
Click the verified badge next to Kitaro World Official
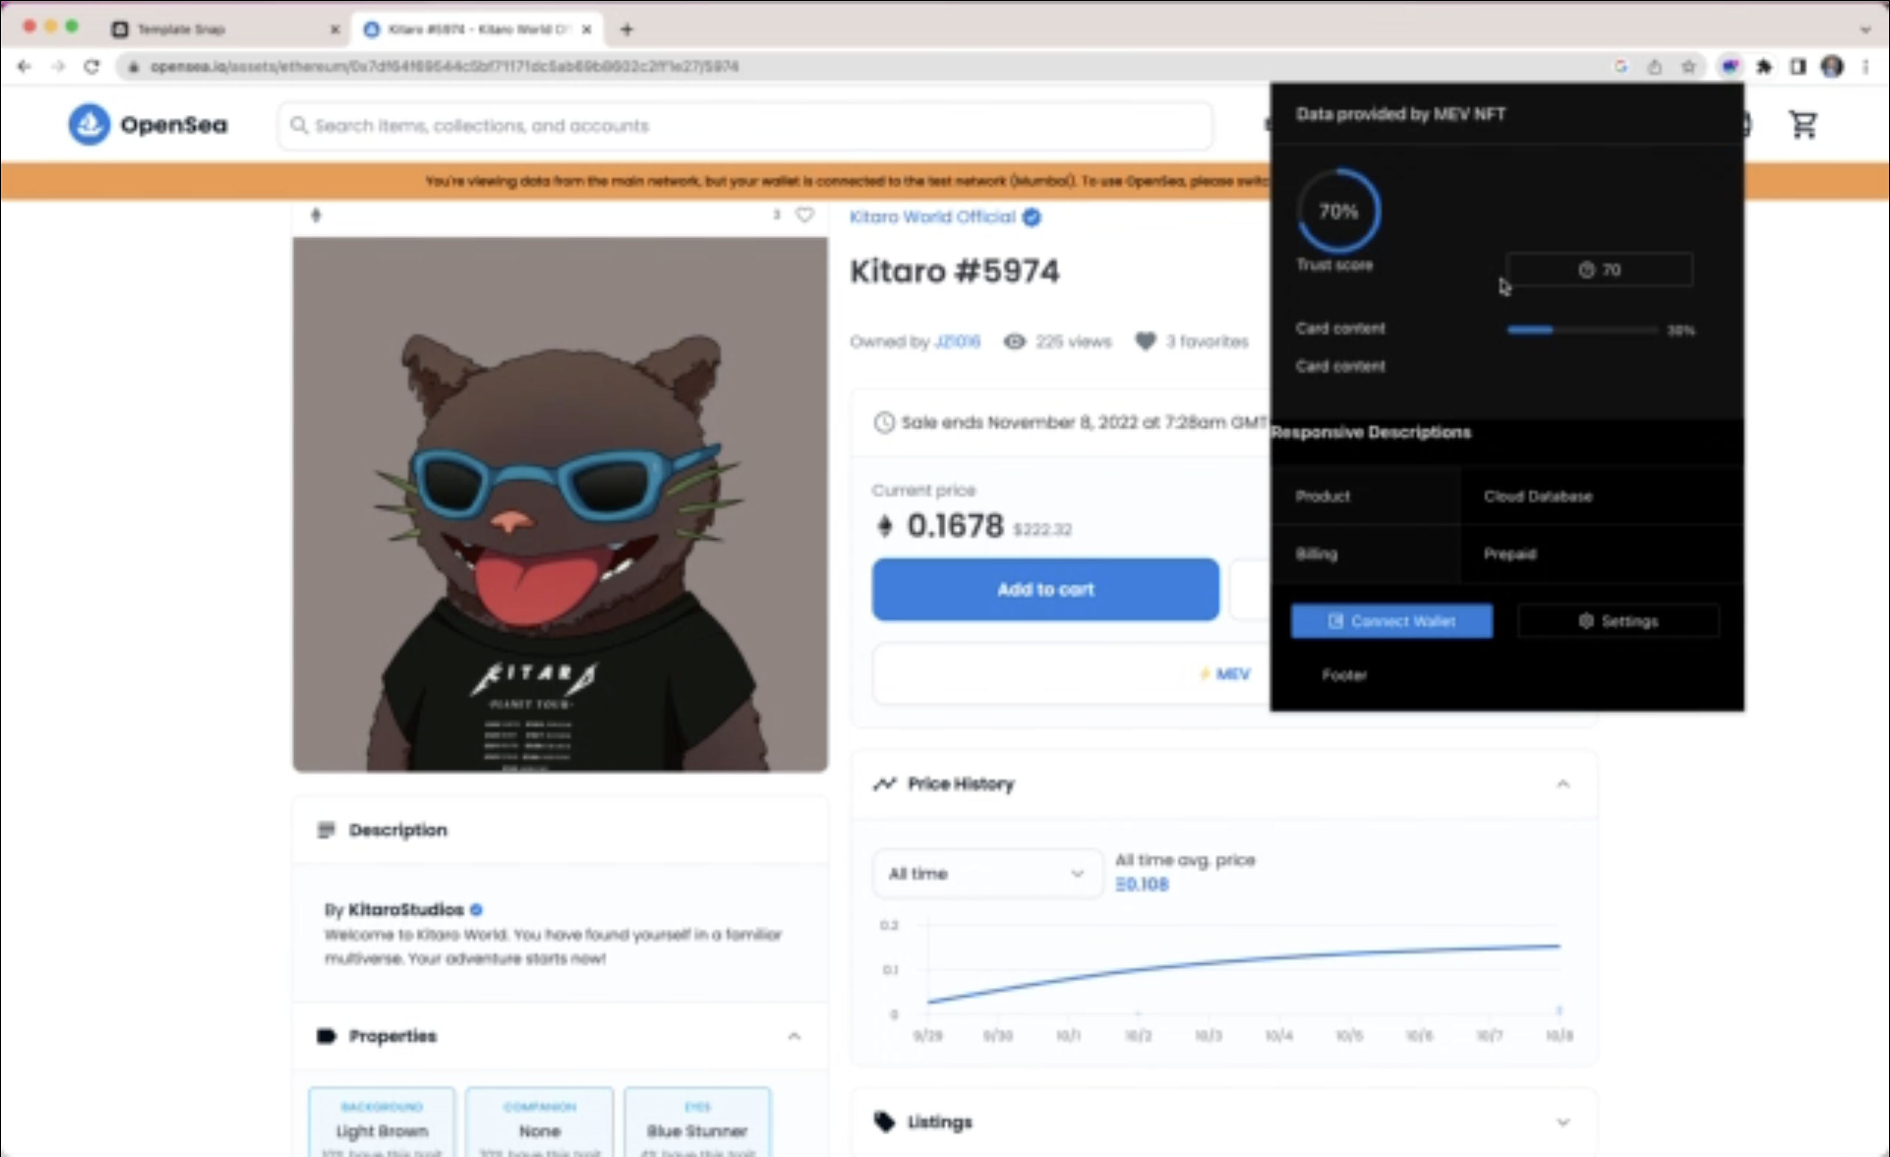pyautogui.click(x=1032, y=217)
